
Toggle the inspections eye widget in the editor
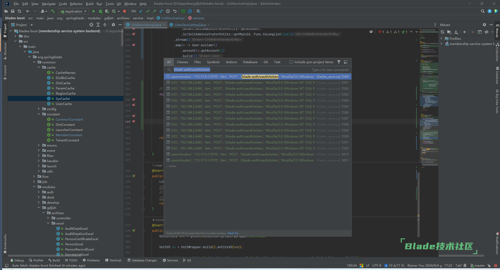coord(371,32)
